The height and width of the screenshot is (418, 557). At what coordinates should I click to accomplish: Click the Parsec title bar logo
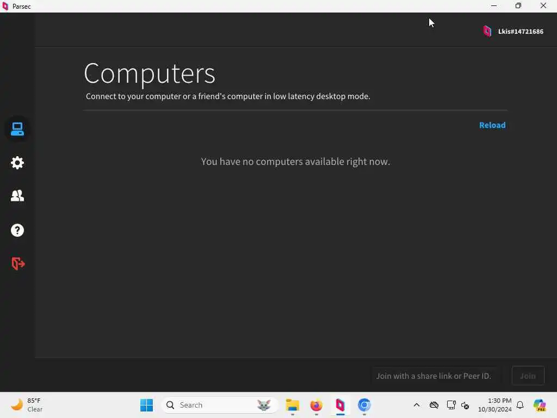tap(5, 6)
